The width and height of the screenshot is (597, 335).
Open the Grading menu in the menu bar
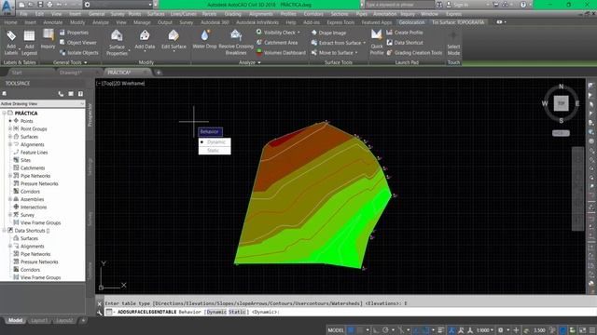click(x=232, y=14)
